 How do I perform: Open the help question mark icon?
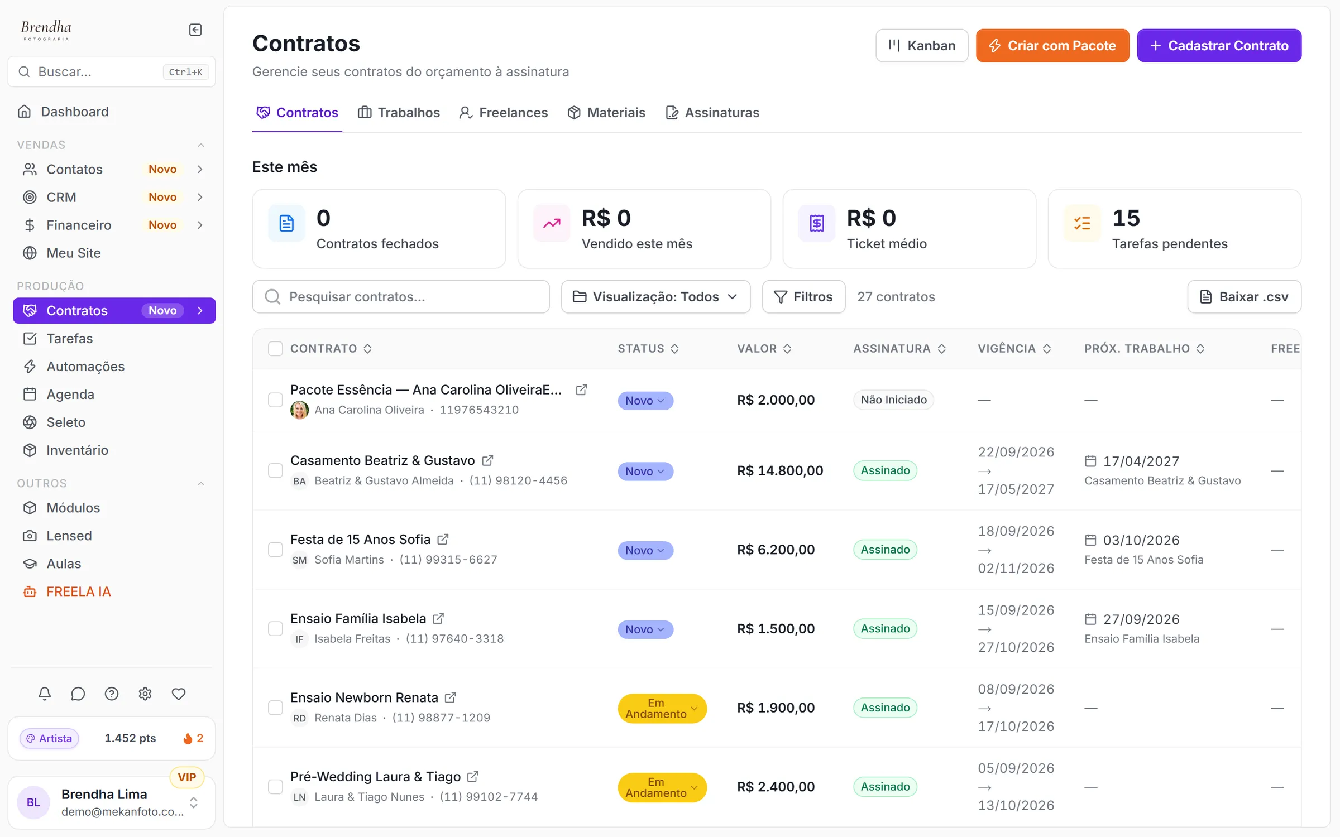tap(112, 694)
